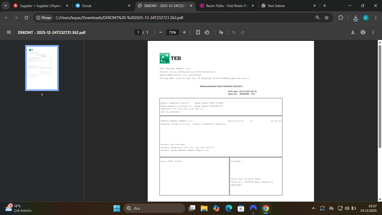Zoom in the PDF document
Screen dimensions: 382x215
(x=184, y=32)
